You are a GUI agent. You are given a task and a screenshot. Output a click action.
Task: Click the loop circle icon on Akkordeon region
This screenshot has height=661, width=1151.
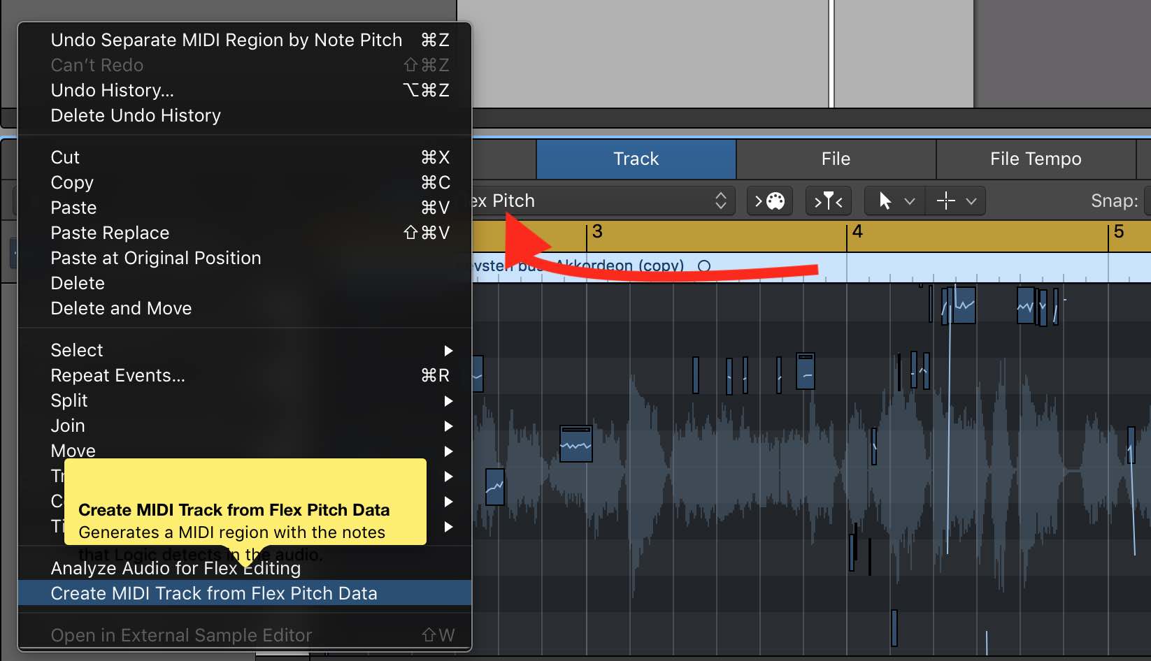[x=704, y=266]
